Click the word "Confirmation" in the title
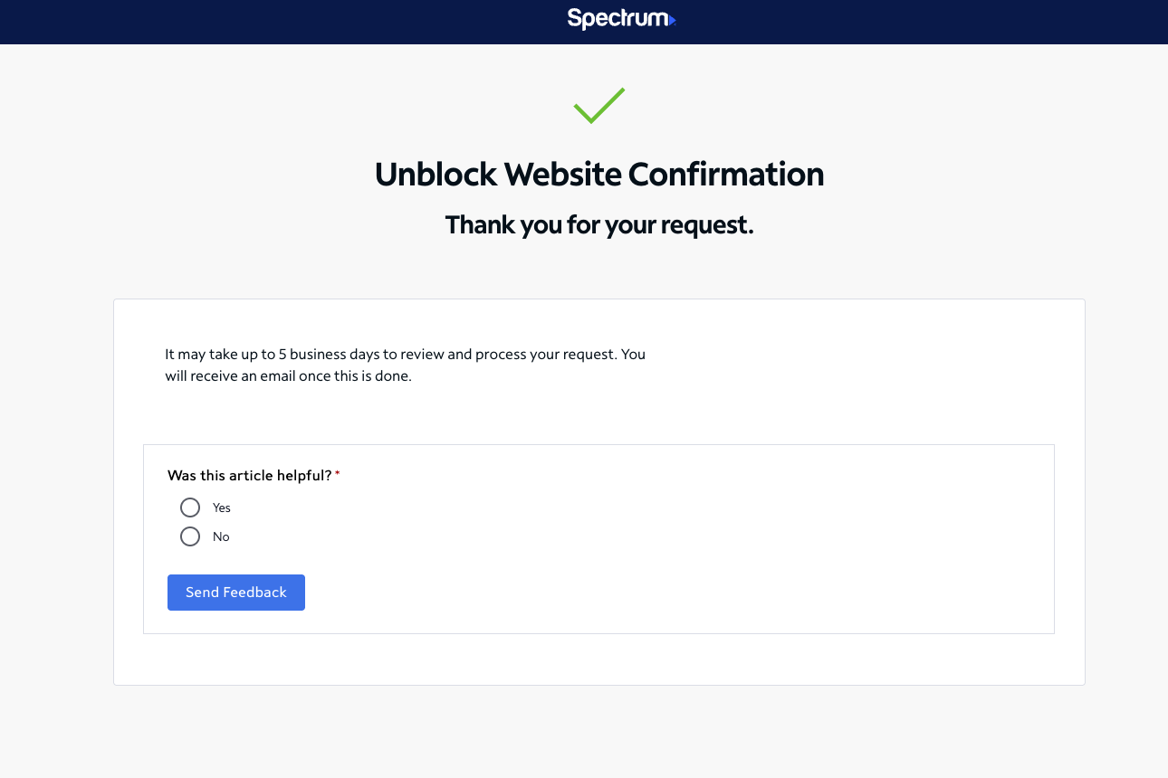Screen dimensions: 1168x778 726,174
